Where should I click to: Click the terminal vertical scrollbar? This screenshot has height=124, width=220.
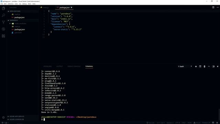click(219, 115)
